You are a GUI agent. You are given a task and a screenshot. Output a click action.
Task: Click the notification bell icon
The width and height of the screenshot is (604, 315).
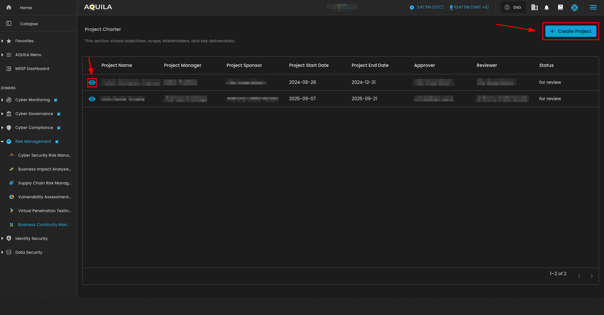pyautogui.click(x=546, y=8)
